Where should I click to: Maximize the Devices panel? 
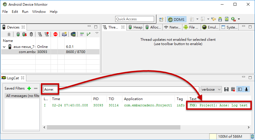pos(96,27)
